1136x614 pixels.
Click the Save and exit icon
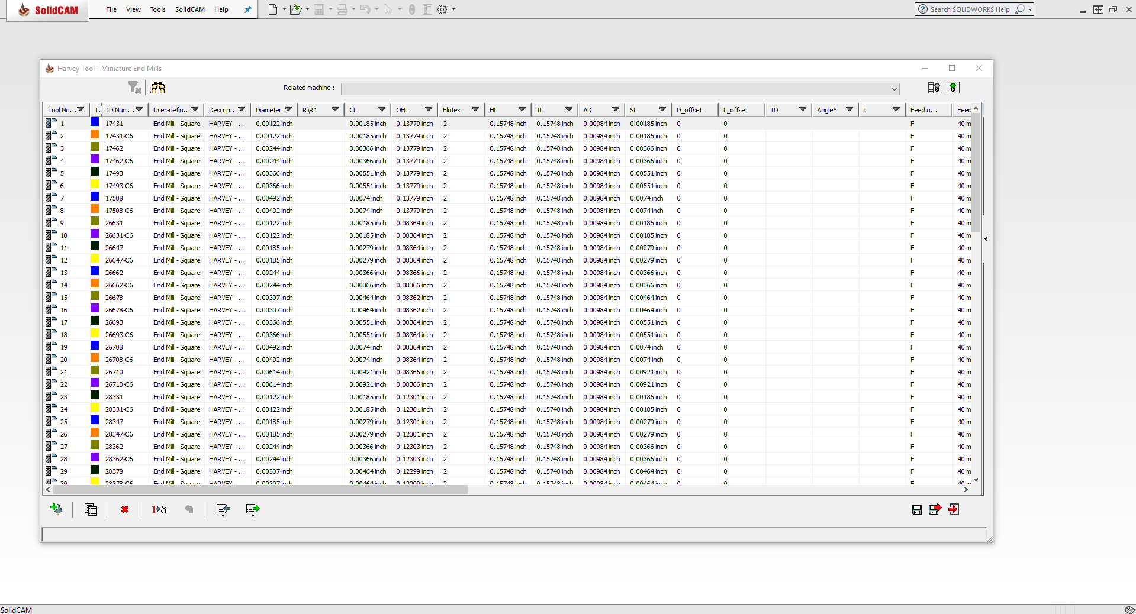pyautogui.click(x=935, y=509)
